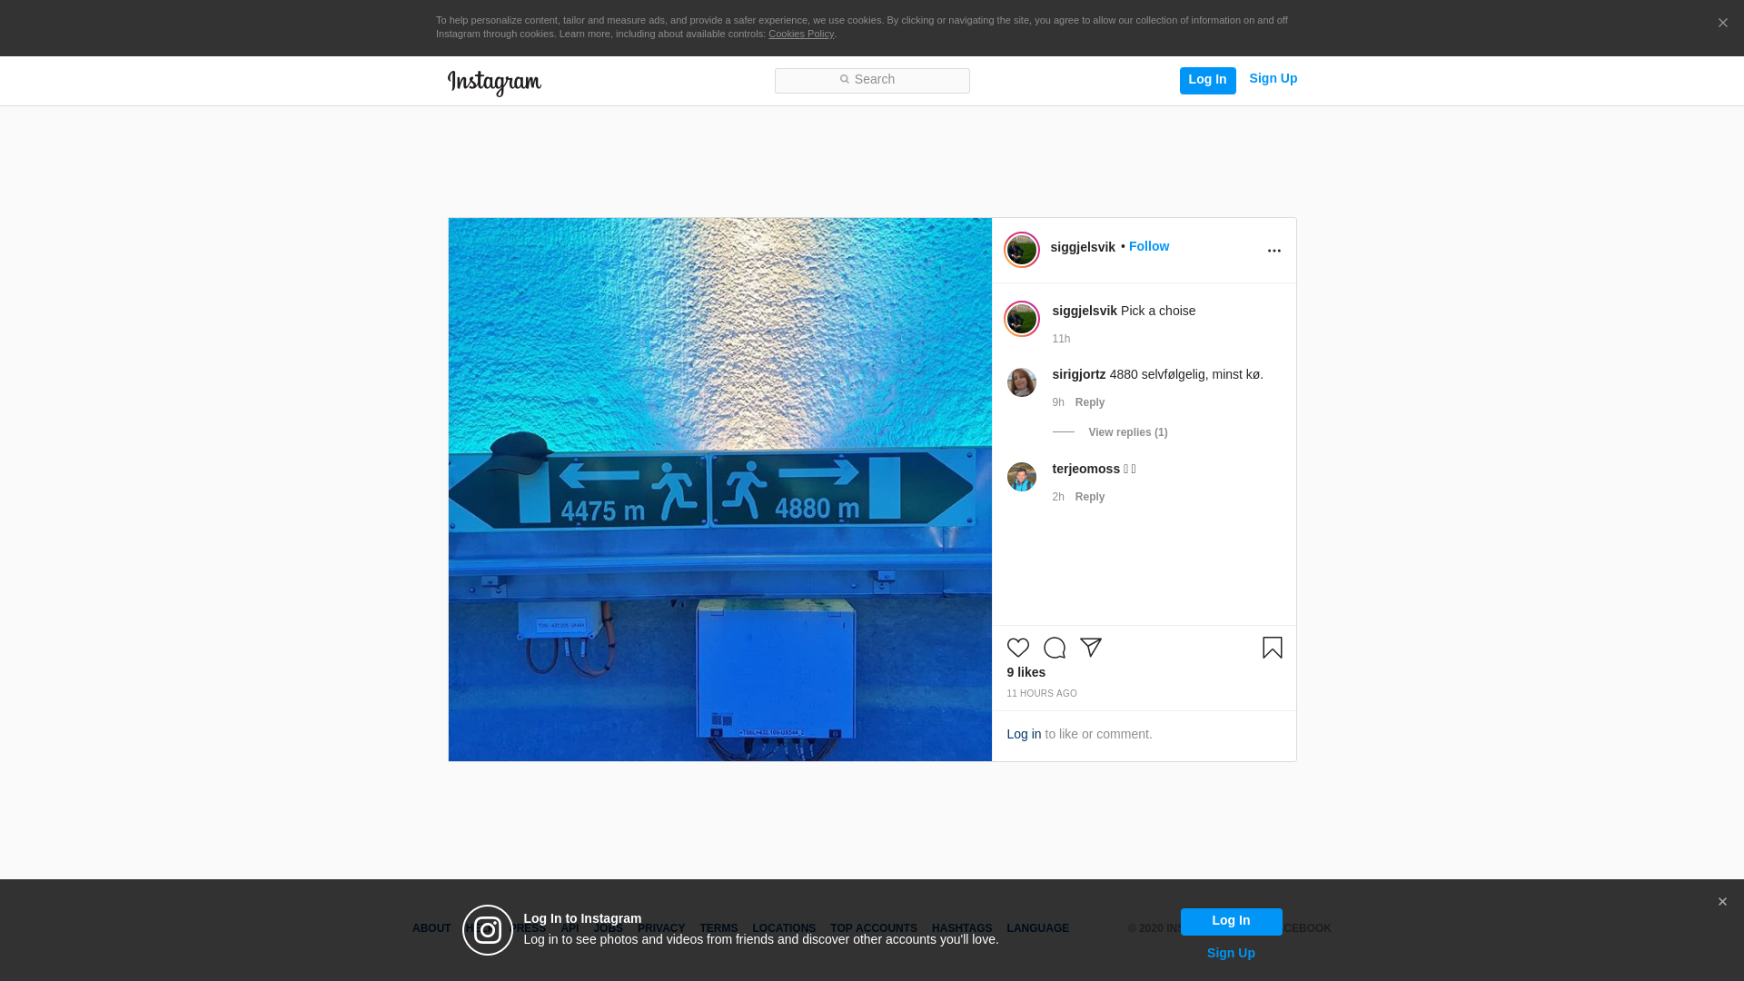1744x981 pixels.
Task: Open the three-dot more options menu
Action: [x=1273, y=251]
